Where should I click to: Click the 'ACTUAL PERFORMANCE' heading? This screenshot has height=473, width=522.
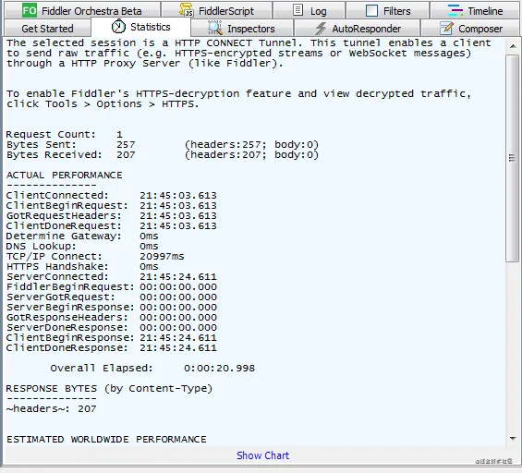[x=65, y=176]
